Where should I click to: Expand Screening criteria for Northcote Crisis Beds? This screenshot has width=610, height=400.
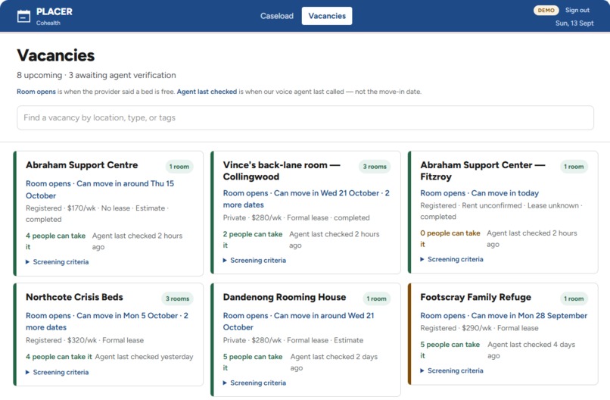pyautogui.click(x=58, y=372)
